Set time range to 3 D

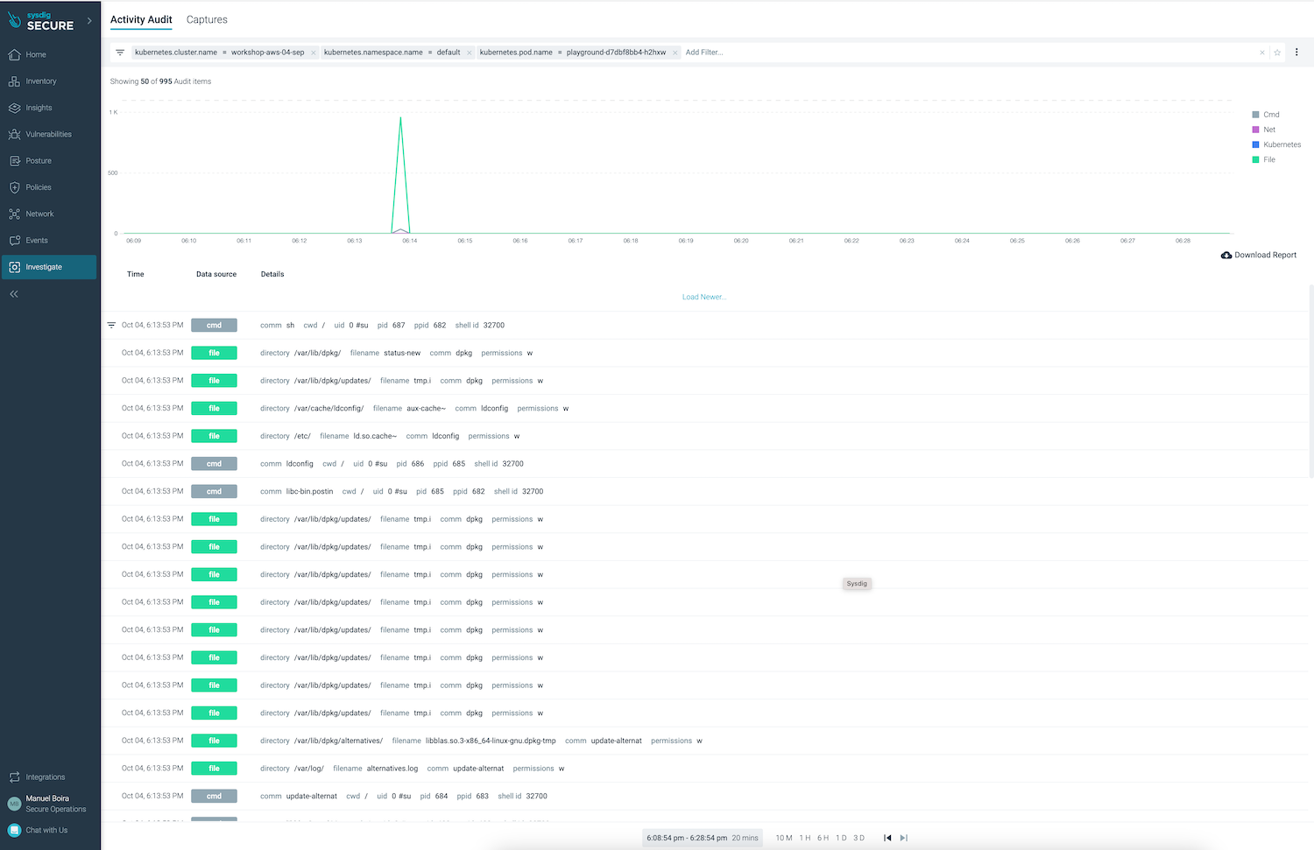859,838
